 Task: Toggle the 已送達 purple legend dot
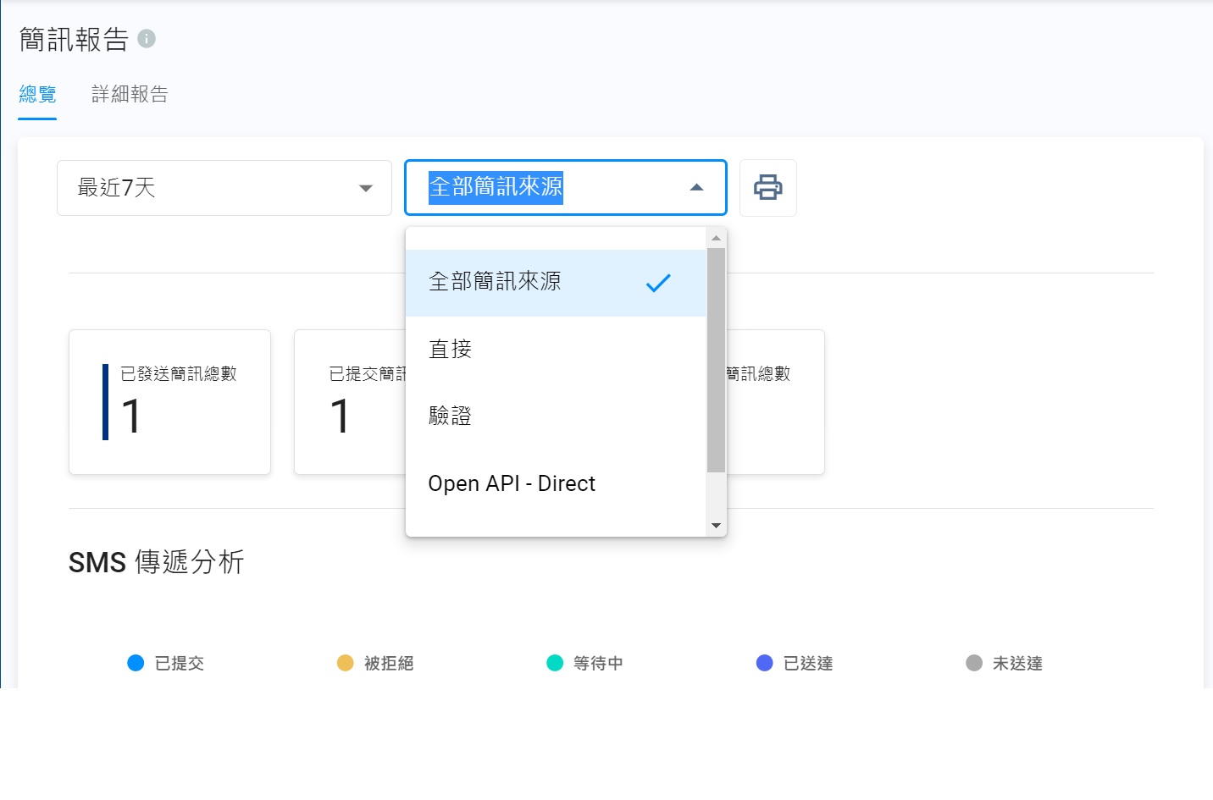coord(764,663)
